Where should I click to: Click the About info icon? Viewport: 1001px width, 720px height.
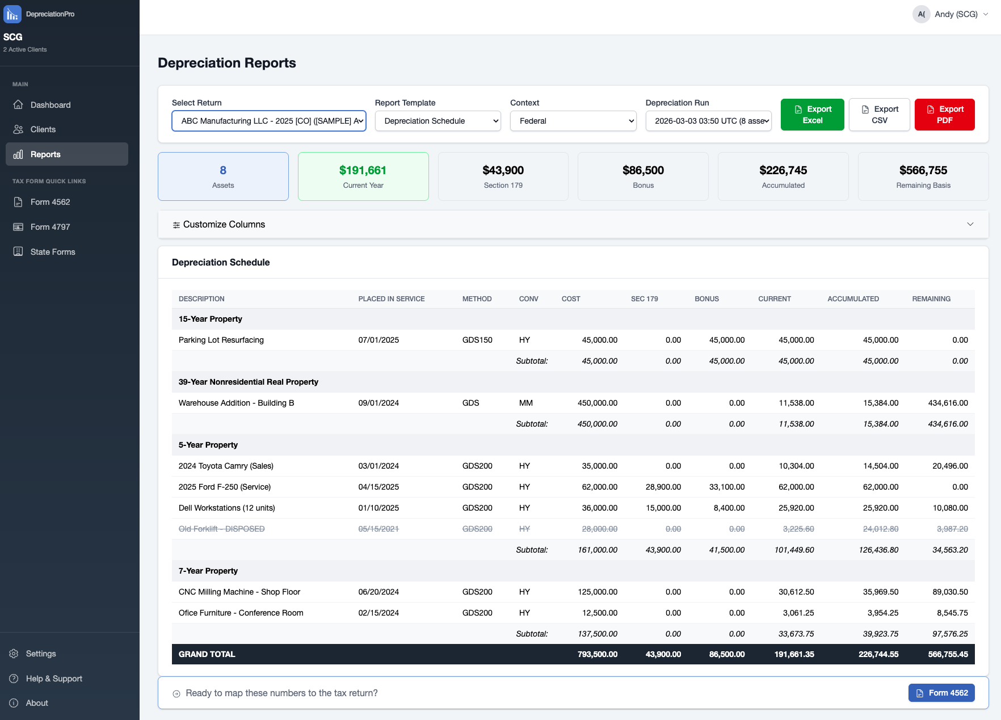click(14, 703)
